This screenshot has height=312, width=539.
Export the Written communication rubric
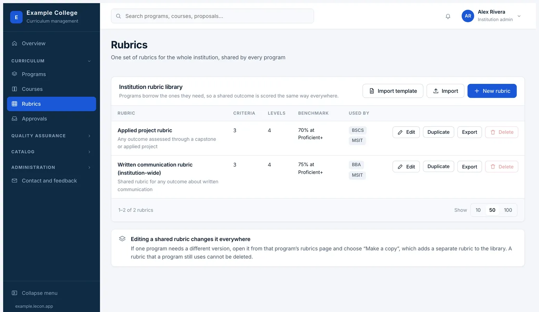(x=469, y=167)
